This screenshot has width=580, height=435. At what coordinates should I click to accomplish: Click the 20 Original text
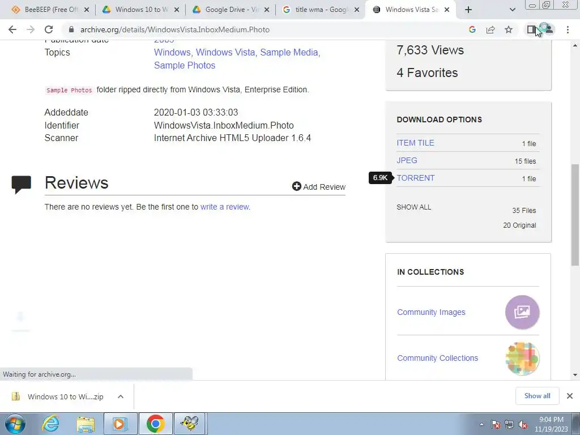[519, 225]
